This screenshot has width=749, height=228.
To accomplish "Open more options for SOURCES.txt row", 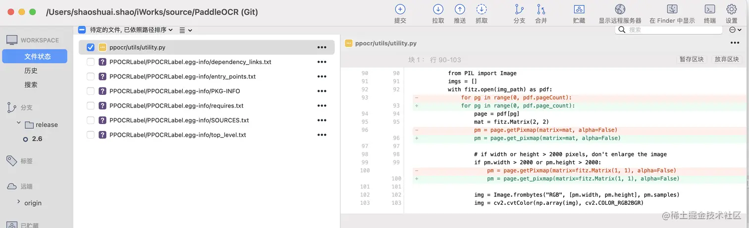I will point(321,120).
